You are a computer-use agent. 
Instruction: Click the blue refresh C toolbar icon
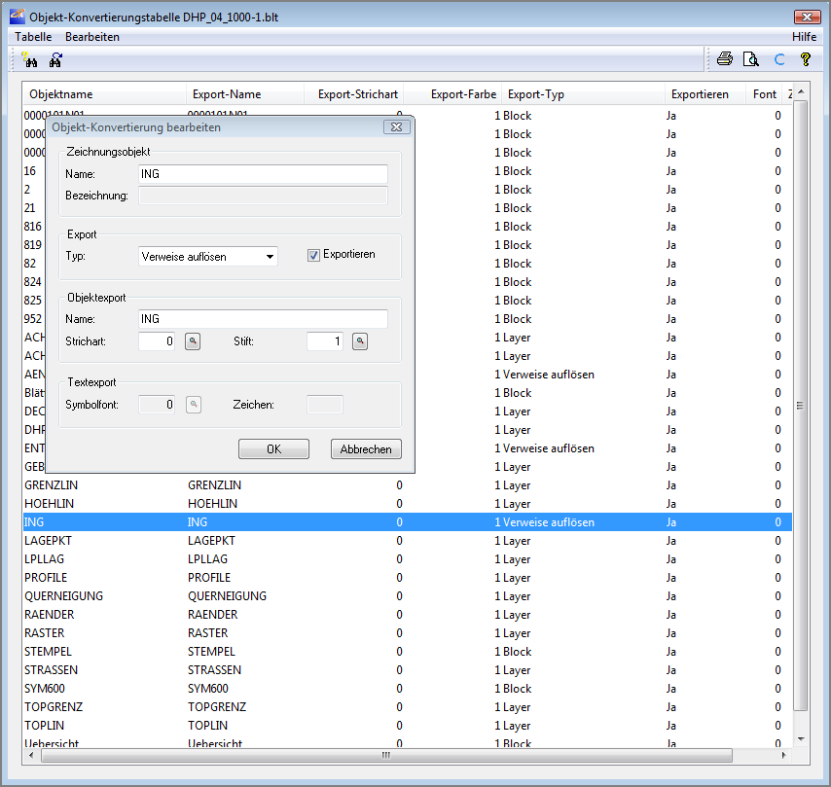coord(779,59)
